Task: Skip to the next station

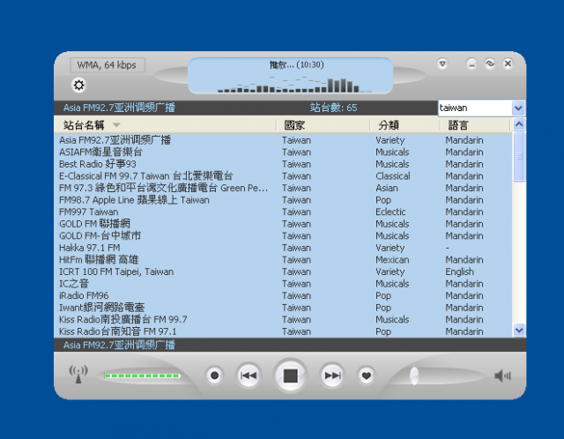Action: click(x=332, y=376)
